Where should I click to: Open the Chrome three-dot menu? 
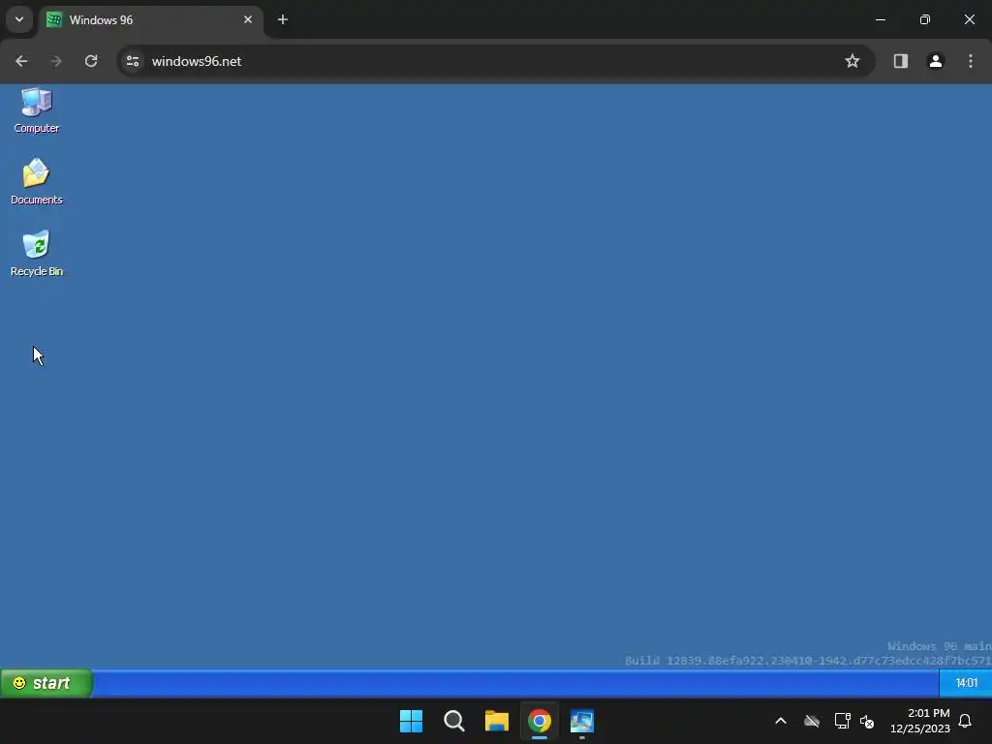(x=971, y=61)
